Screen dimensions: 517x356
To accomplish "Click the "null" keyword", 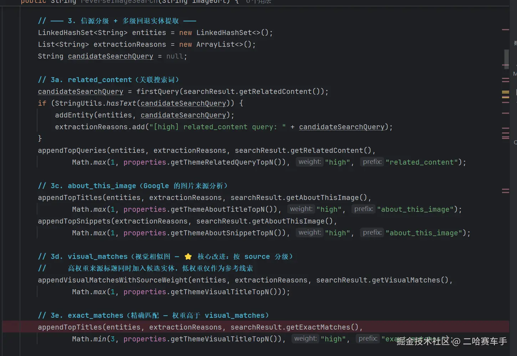I will (x=175, y=56).
